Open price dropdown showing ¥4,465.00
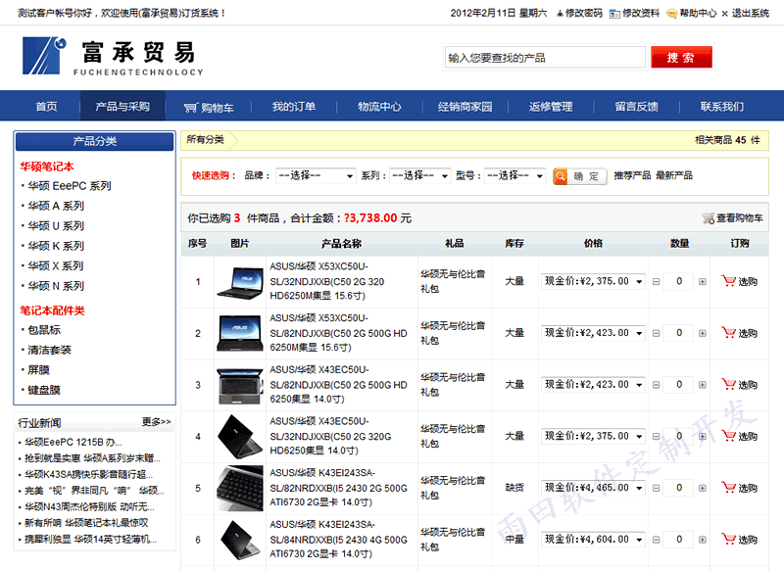This screenshot has height=571, width=784. (x=593, y=488)
